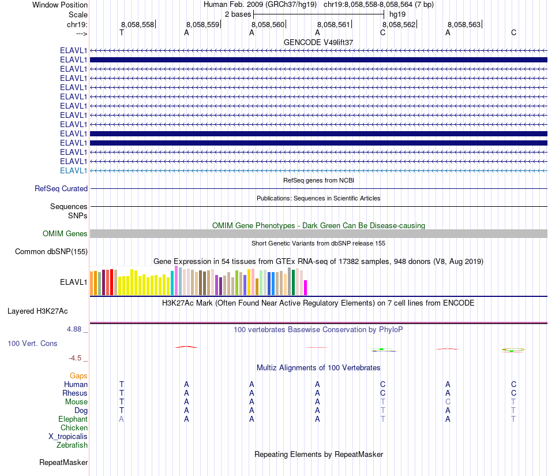548x476 pixels.
Task: Click reference base T in the ---> row
Action: 121,32
